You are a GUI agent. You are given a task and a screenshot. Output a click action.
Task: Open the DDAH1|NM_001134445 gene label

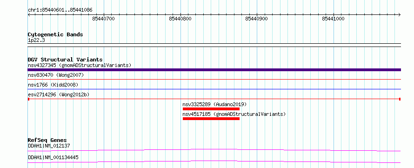53,157
